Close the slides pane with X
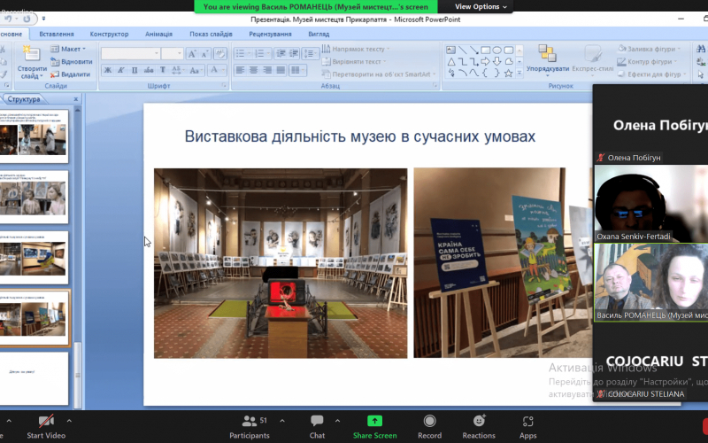The image size is (708, 443). pyautogui.click(x=76, y=99)
